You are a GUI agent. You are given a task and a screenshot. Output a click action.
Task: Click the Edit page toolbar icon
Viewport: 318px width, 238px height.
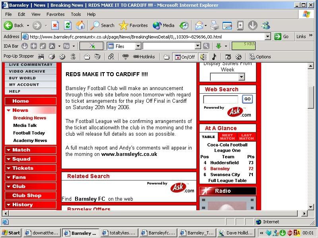[227, 25]
